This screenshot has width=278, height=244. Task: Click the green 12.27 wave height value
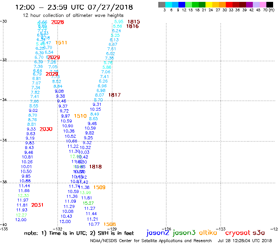point(21,215)
